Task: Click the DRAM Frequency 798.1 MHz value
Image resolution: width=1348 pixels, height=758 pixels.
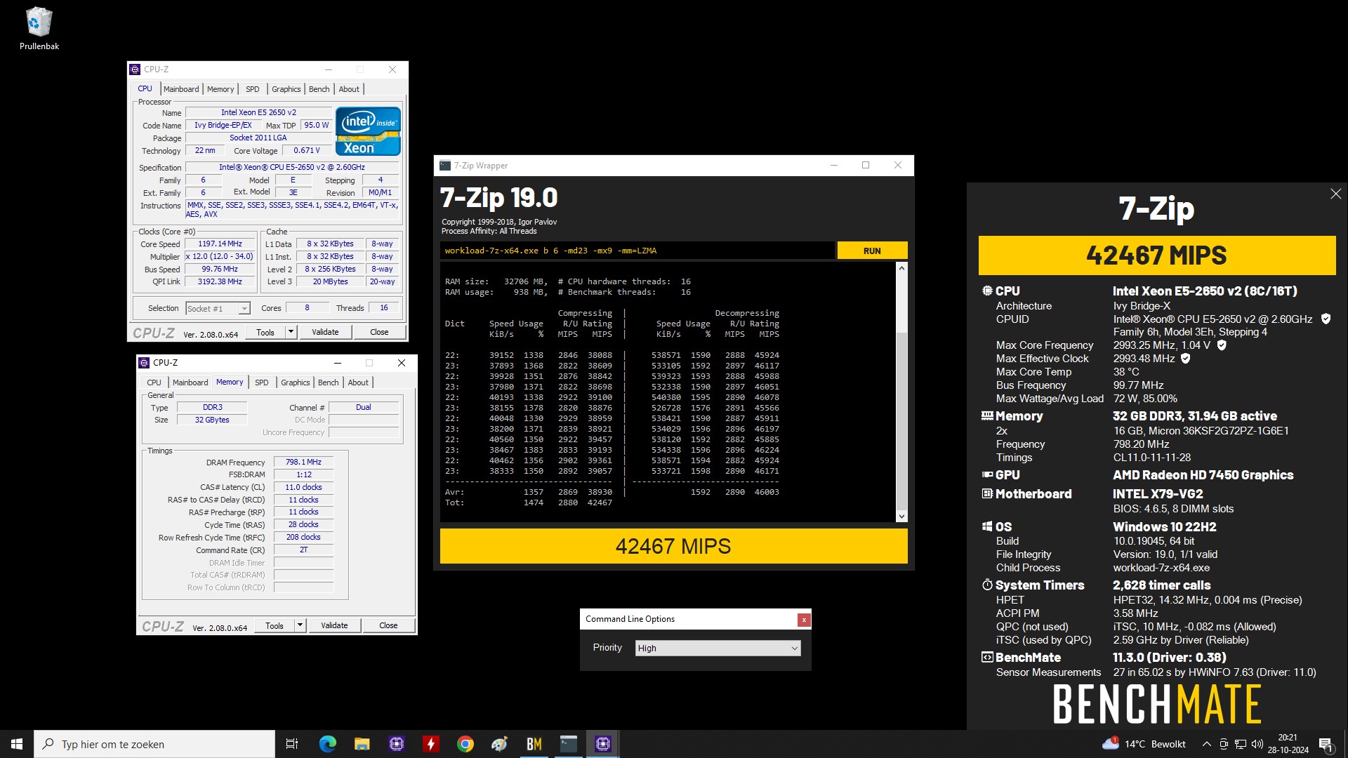Action: pyautogui.click(x=303, y=463)
